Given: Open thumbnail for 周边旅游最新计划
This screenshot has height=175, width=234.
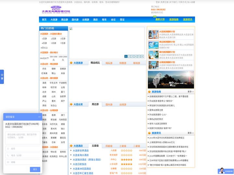Looking at the screenshot, I should click(153, 45).
